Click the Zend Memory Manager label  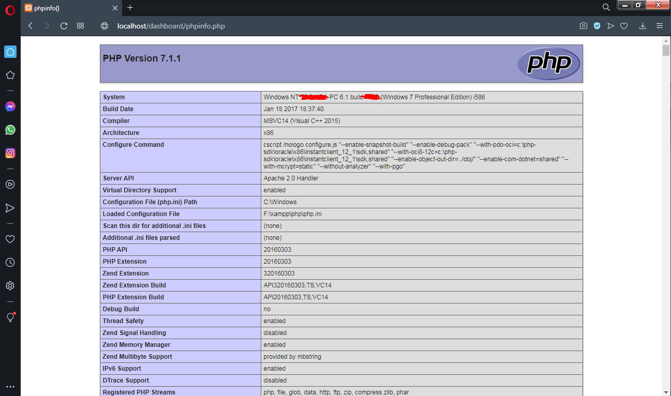(137, 345)
